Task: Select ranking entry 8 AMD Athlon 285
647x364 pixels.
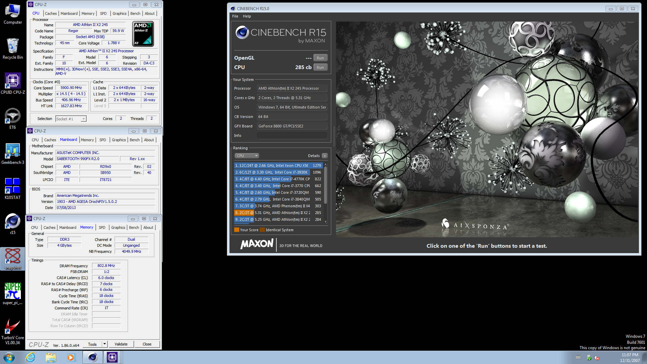Action: pyautogui.click(x=278, y=213)
